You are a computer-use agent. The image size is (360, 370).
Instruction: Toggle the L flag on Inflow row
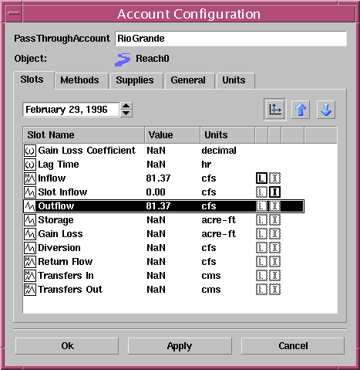pyautogui.click(x=261, y=178)
